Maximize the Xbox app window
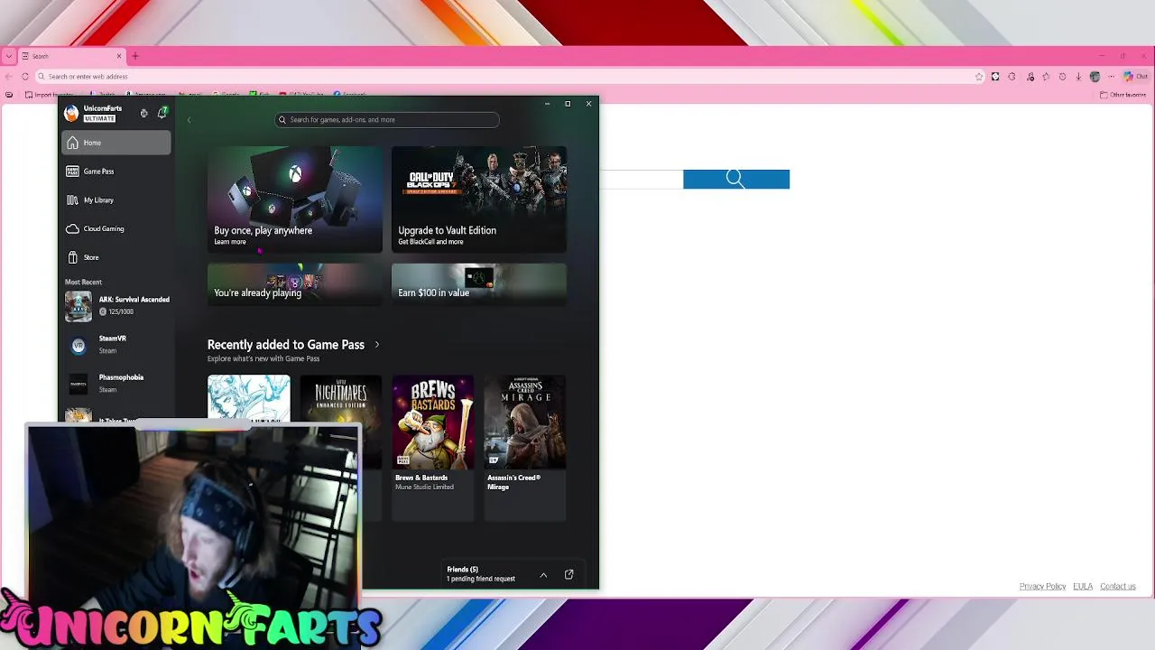The width and height of the screenshot is (1155, 650). pos(568,104)
